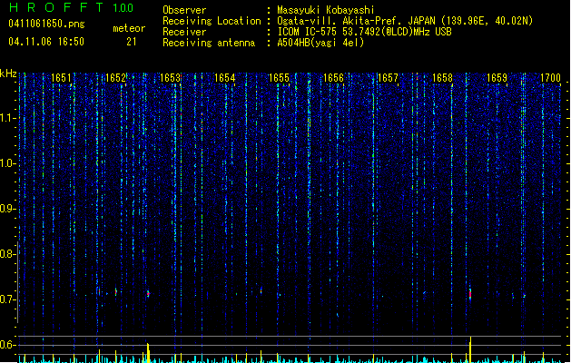Click the kHz axis unit label

tap(8, 74)
